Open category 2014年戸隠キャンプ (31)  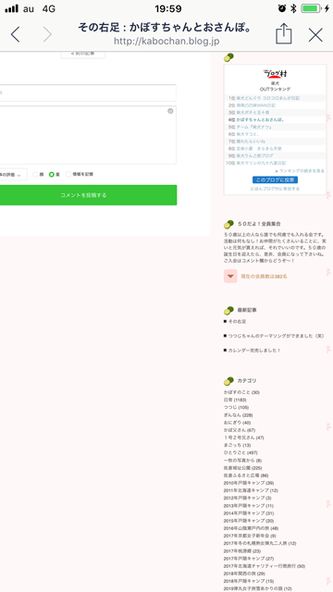(249, 513)
